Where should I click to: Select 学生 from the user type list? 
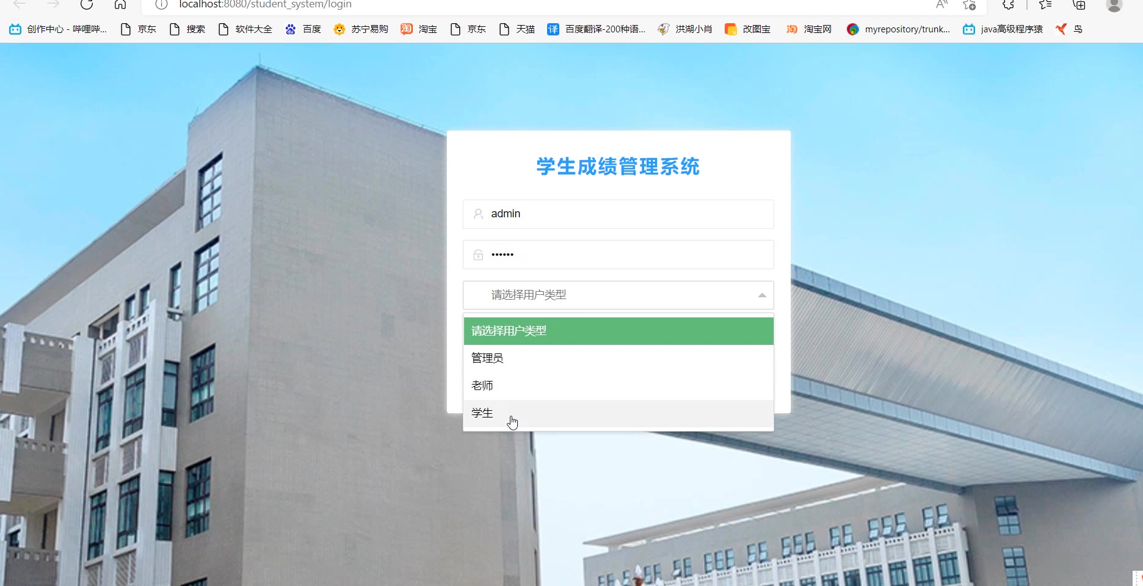[619, 413]
